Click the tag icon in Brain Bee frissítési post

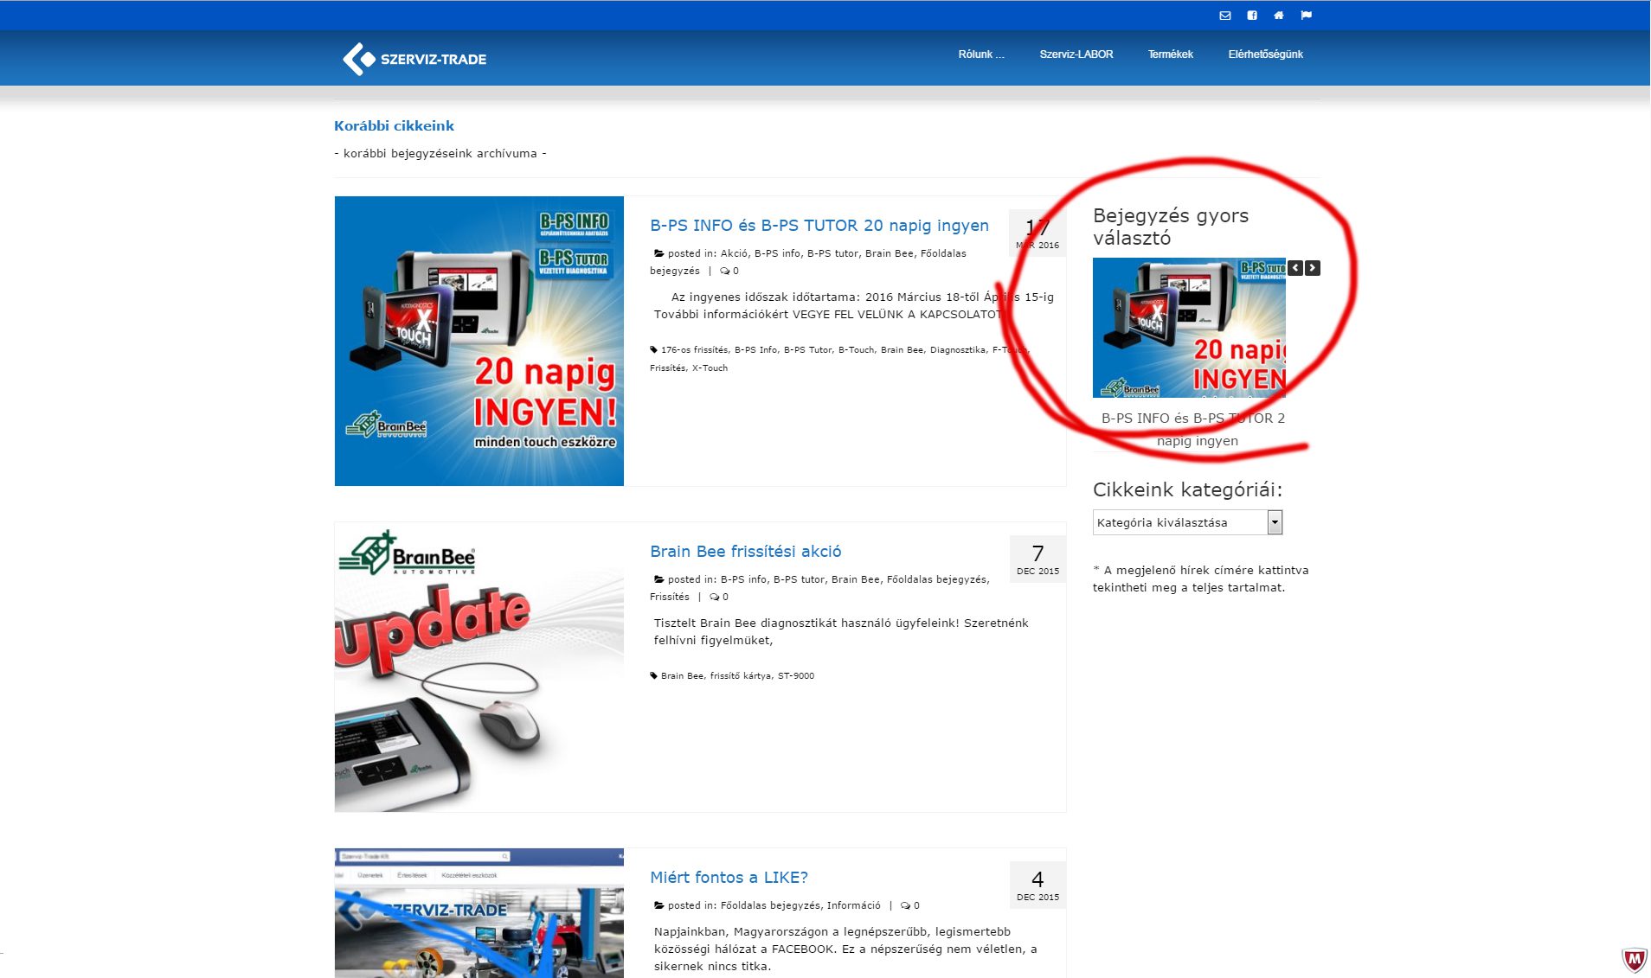pyautogui.click(x=654, y=676)
